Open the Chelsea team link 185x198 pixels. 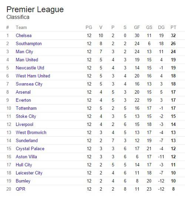click(x=24, y=36)
